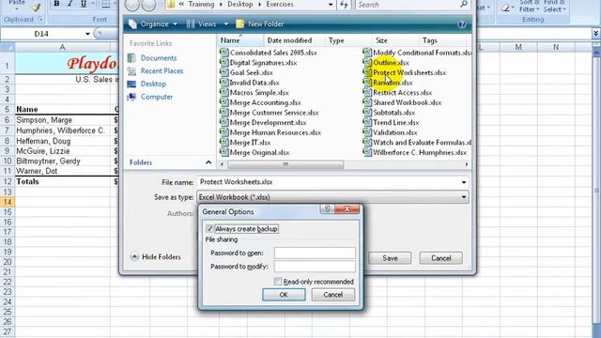Click the Italic button in the Excel ribbon
Viewport: 601px width, 338px height.
click(x=69, y=4)
